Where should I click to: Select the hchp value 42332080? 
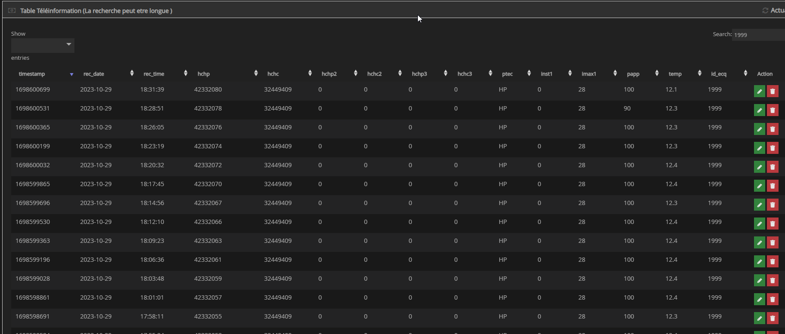[208, 89]
